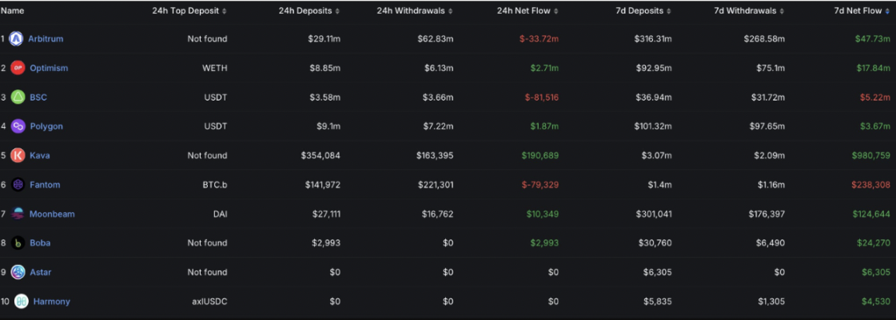Screen dimensions: 896x320
Task: Open the Boba chain link
Action: [x=40, y=243]
